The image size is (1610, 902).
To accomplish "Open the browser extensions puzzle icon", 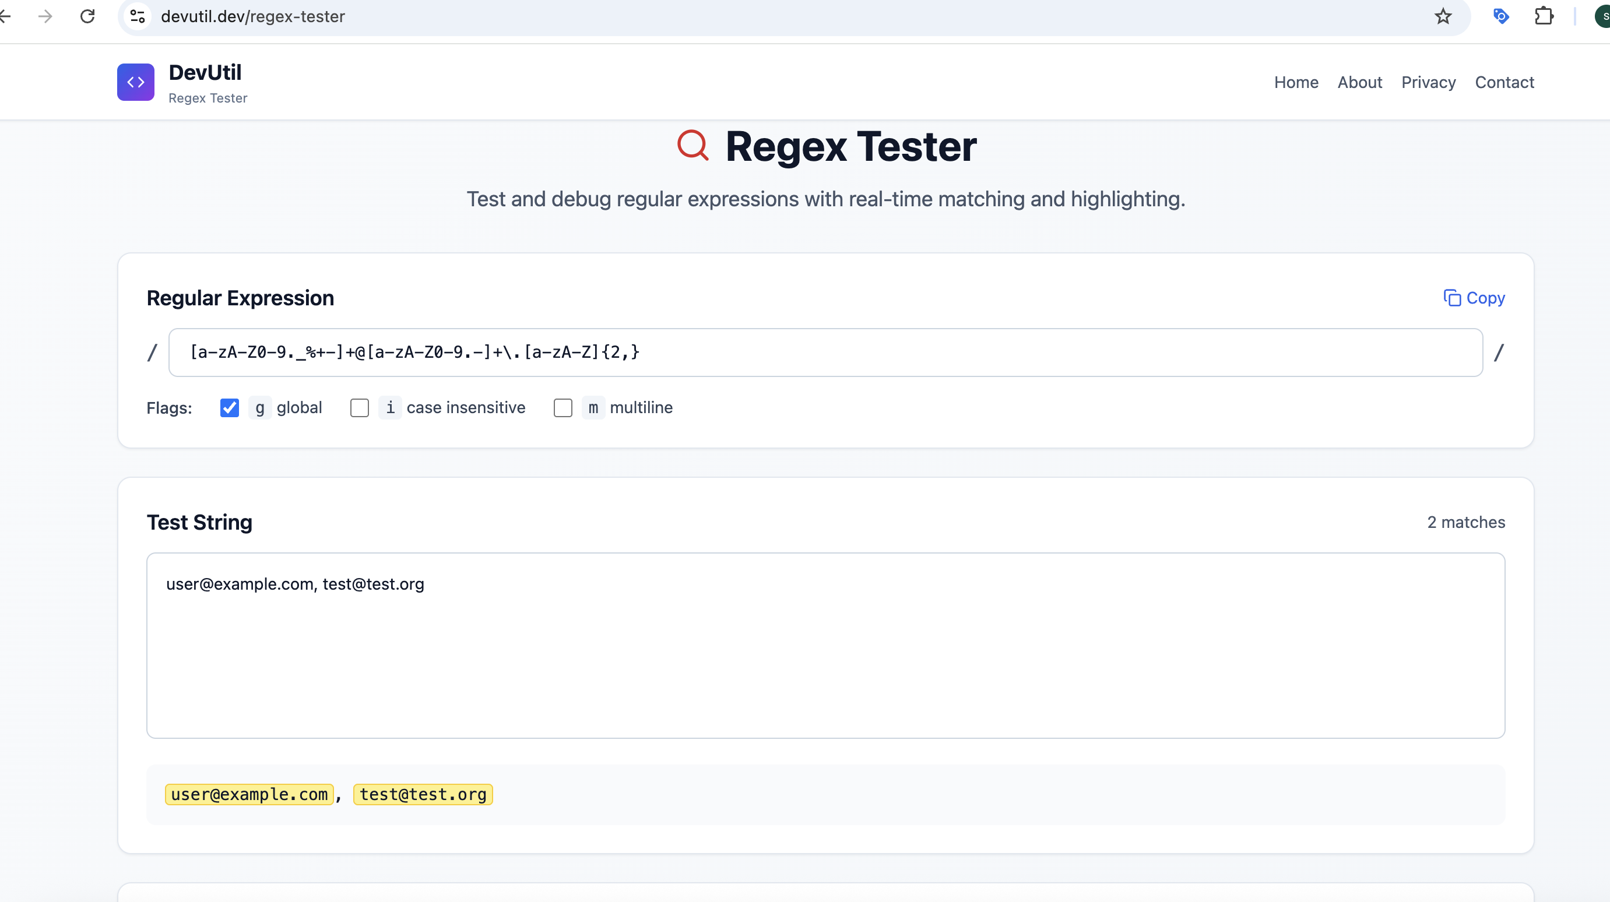I will (x=1544, y=16).
